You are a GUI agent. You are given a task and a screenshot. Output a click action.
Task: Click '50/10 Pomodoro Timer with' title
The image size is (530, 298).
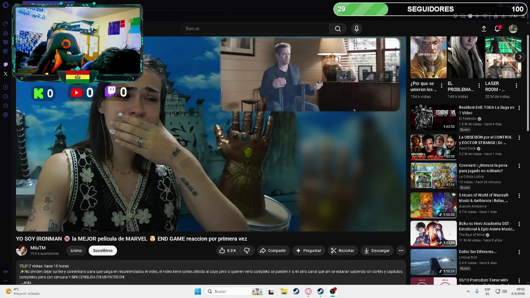(x=483, y=280)
